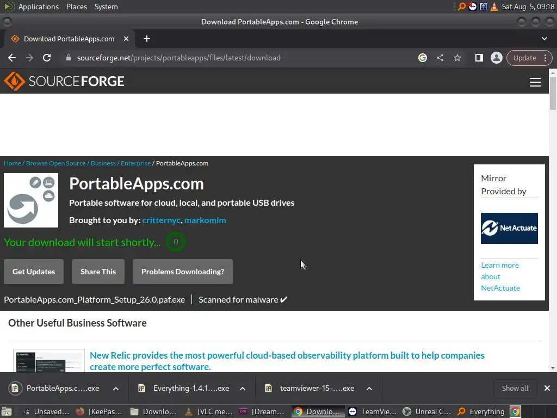The height and width of the screenshot is (418, 557).
Task: Click the Get Updates button
Action: [x=34, y=272]
